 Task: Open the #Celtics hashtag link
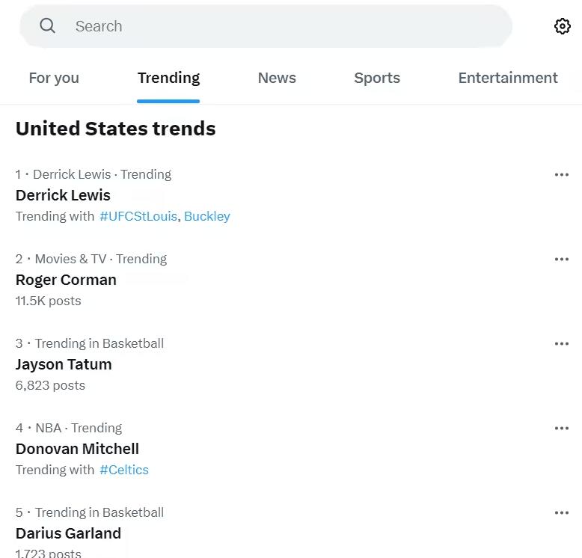(x=124, y=470)
